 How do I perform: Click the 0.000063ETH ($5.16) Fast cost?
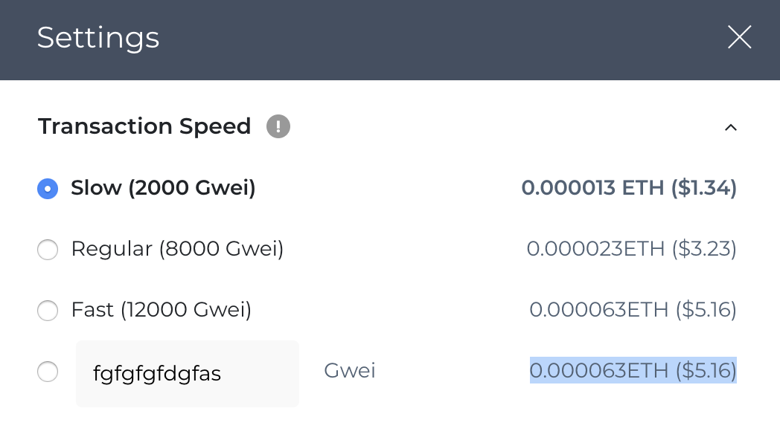(632, 310)
